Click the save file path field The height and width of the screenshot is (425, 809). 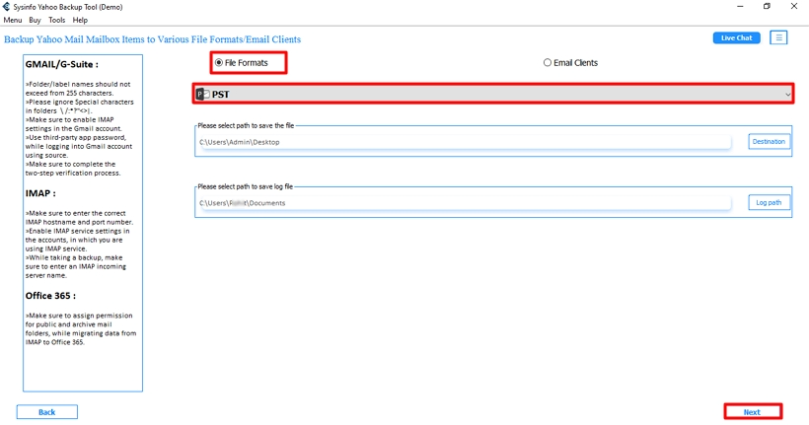coord(465,142)
